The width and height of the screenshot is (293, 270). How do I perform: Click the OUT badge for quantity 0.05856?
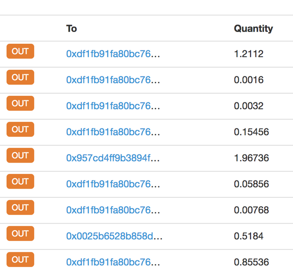tap(20, 182)
